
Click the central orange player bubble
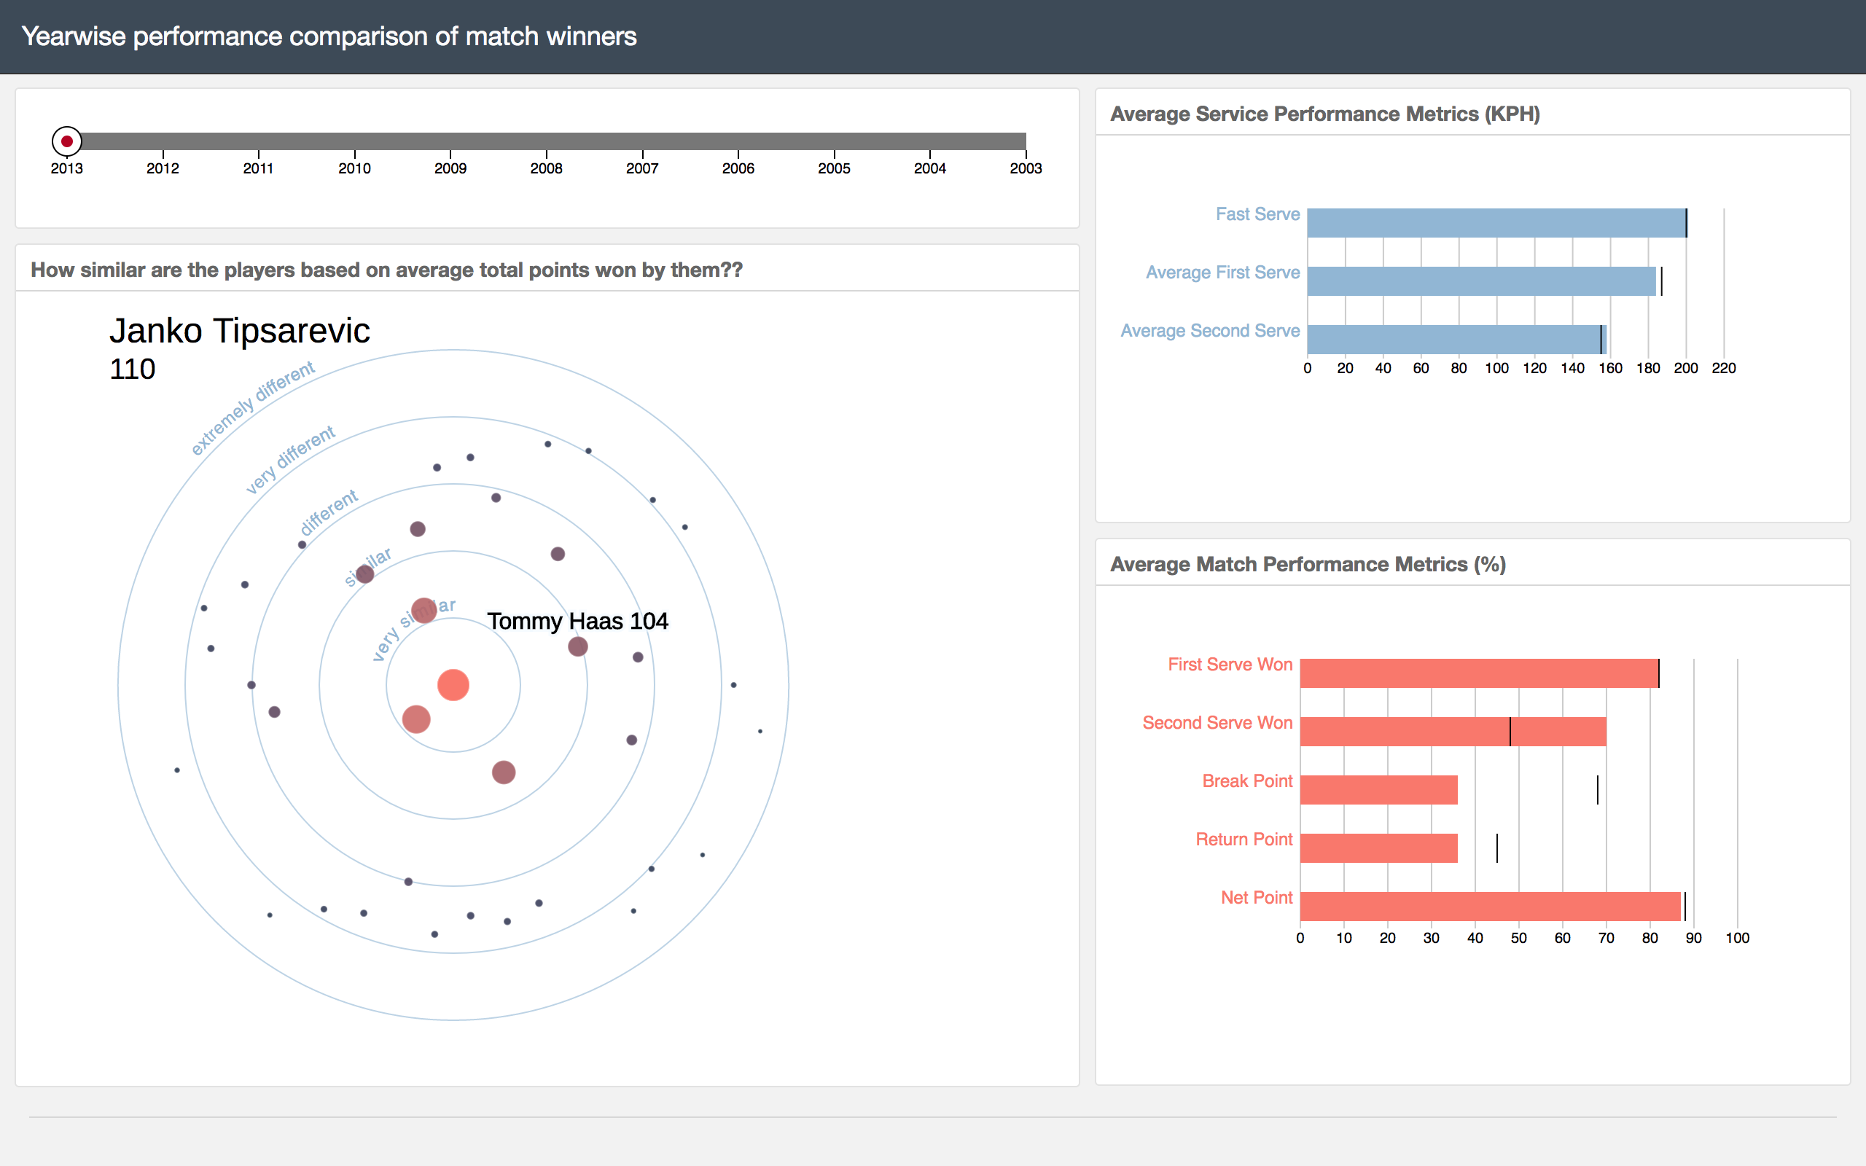[x=453, y=685]
